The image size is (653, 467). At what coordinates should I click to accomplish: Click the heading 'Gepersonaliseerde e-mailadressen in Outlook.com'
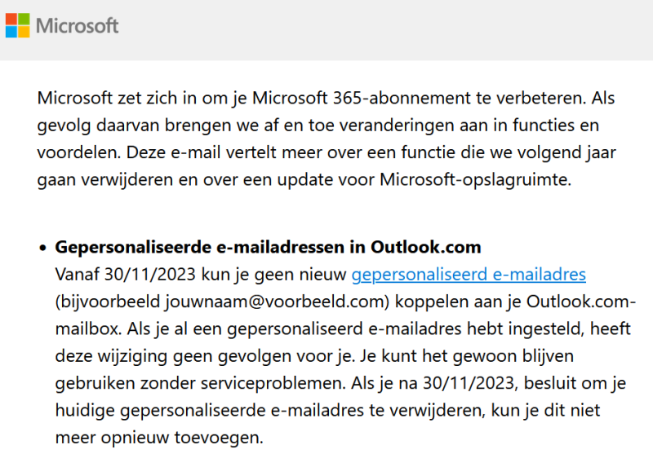click(x=268, y=246)
